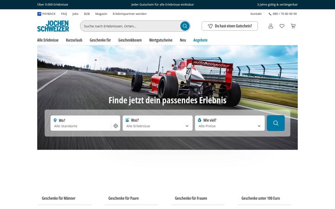Click the PAYBACK logo icon
335x209 pixels.
point(39,14)
